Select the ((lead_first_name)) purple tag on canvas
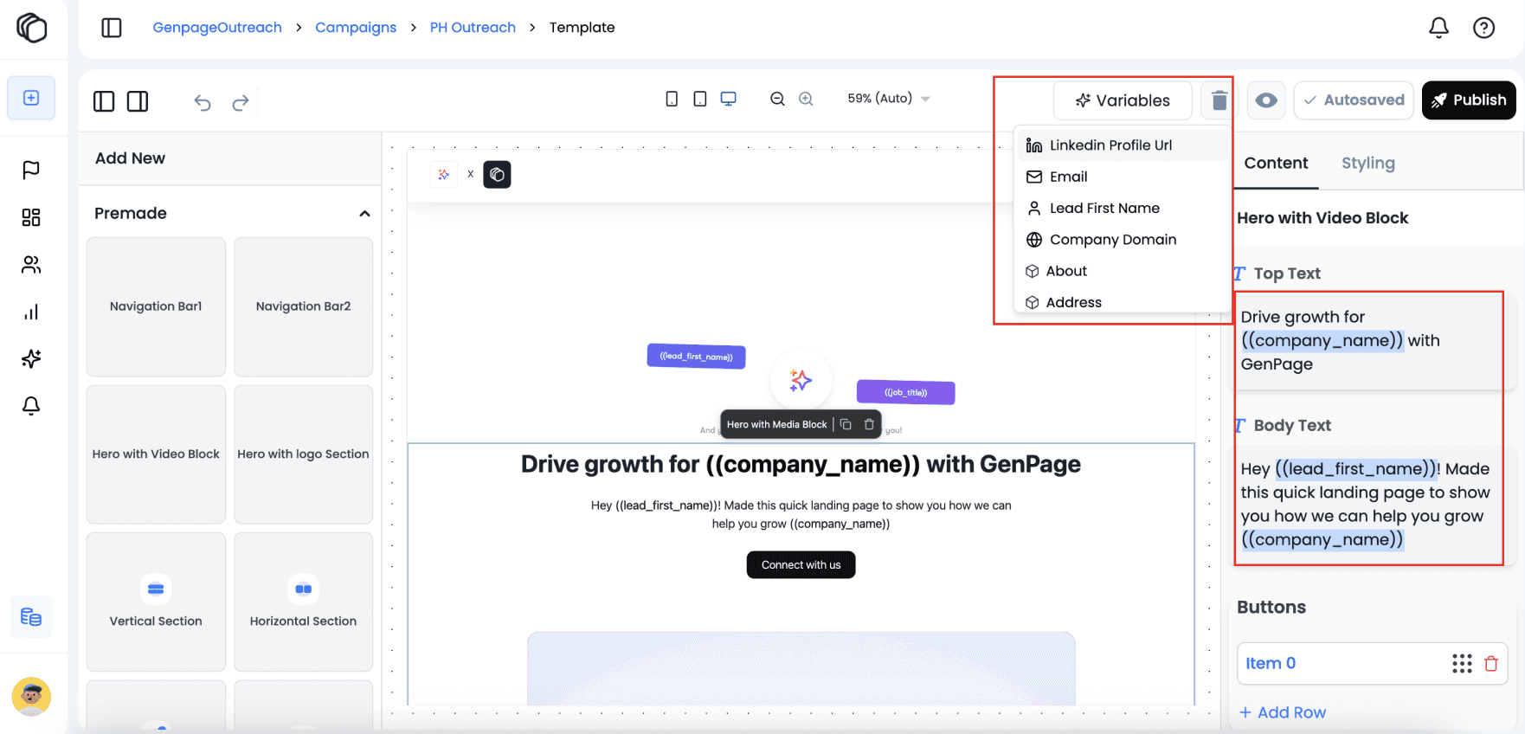Image resolution: width=1525 pixels, height=734 pixels. pyautogui.click(x=696, y=356)
